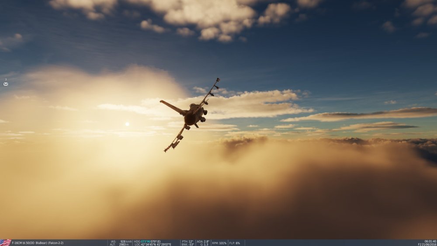Click the Falcon-2-2 callsign text
The image size is (437, 246).
click(x=56, y=243)
